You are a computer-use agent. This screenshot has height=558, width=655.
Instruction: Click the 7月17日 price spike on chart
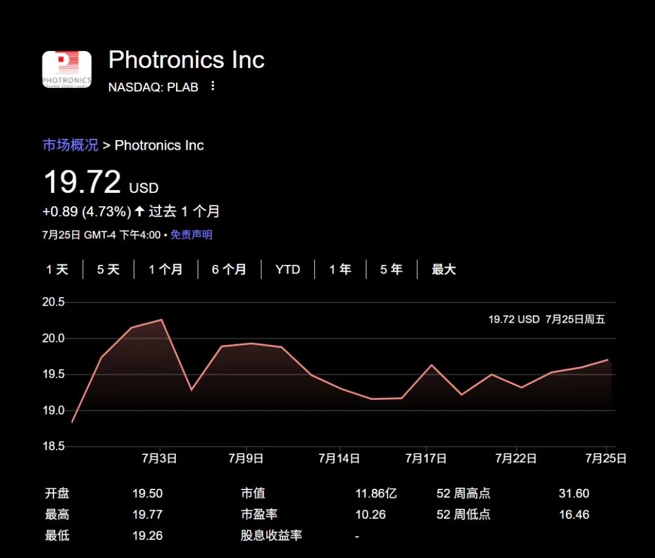tap(432, 365)
